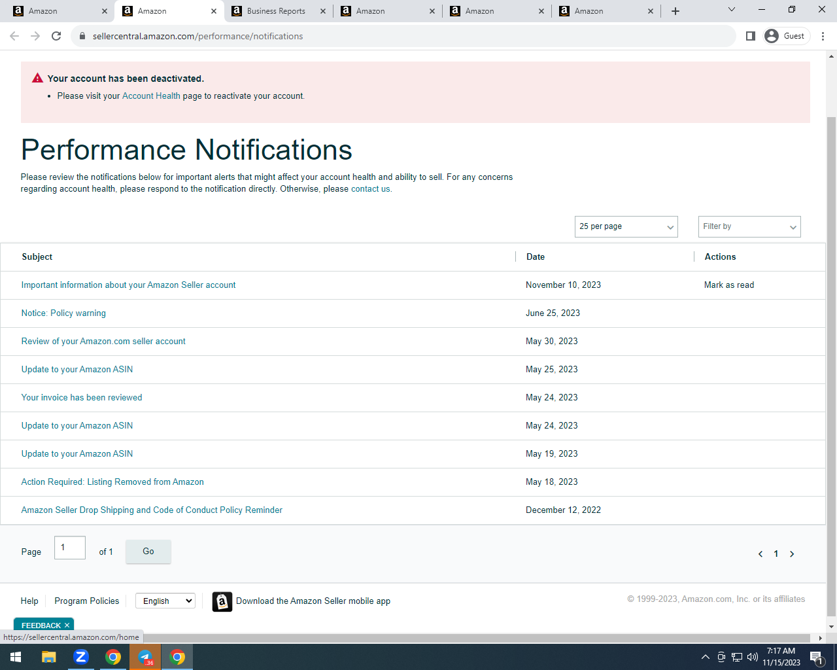Open the taskbar clock and calendar

click(781, 657)
